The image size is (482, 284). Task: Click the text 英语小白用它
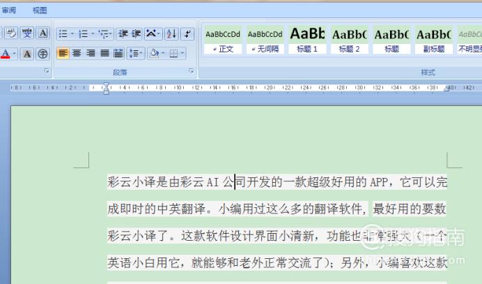coord(143,263)
